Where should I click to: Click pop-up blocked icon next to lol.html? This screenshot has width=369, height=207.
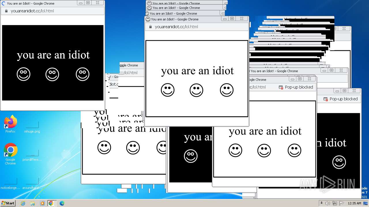click(281, 87)
